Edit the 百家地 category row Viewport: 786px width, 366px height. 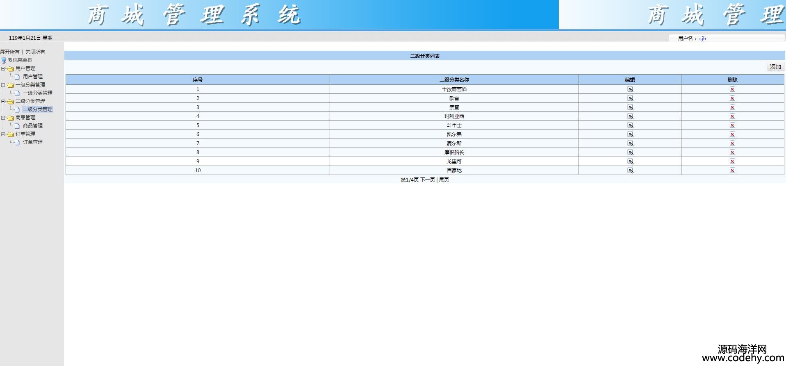click(x=630, y=170)
